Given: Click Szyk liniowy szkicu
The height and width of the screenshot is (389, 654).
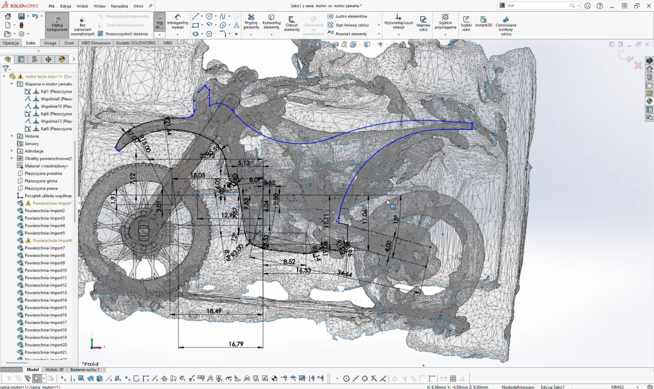Looking at the screenshot, I should tap(348, 25).
